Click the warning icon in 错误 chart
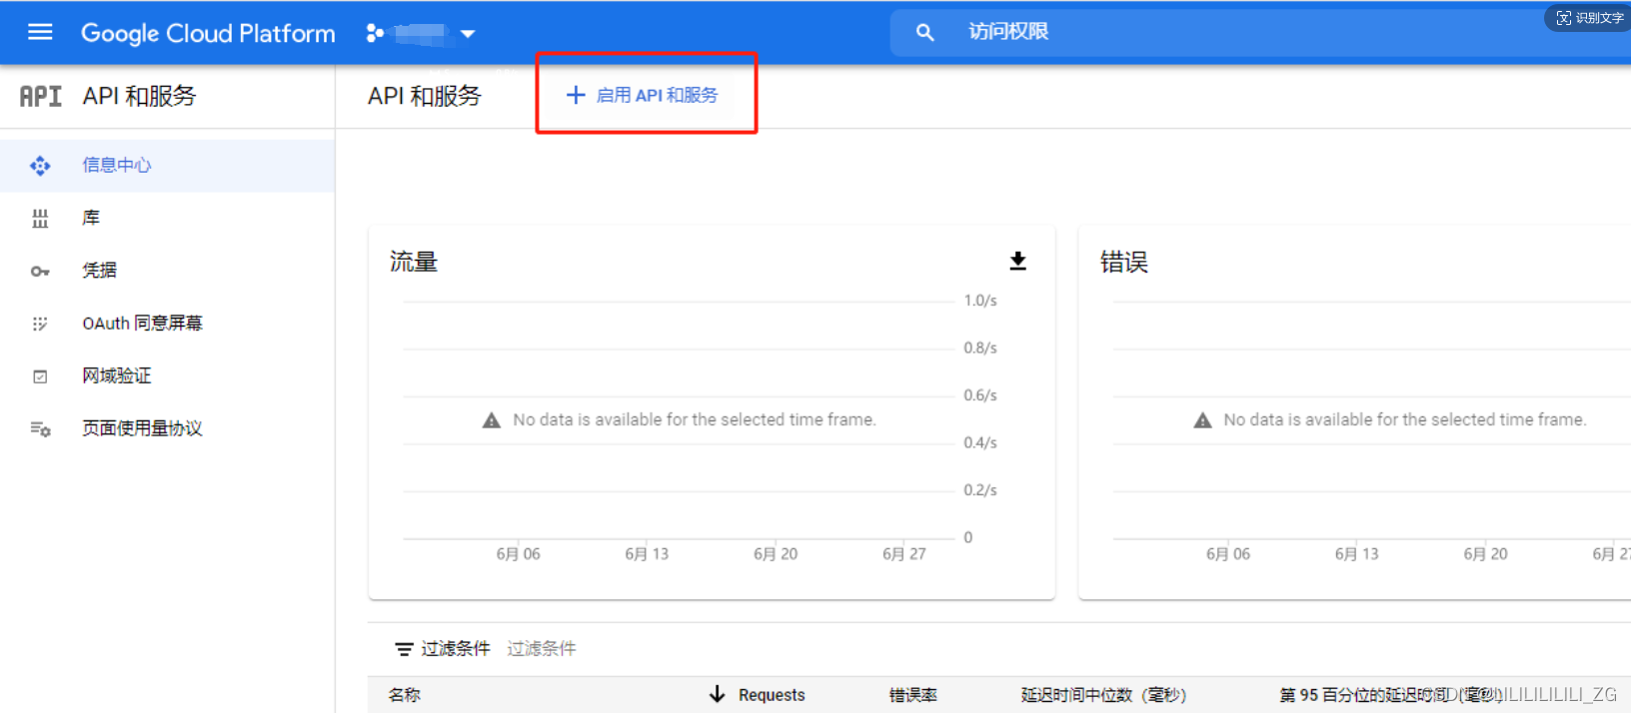This screenshot has width=1631, height=713. pyautogui.click(x=1202, y=420)
